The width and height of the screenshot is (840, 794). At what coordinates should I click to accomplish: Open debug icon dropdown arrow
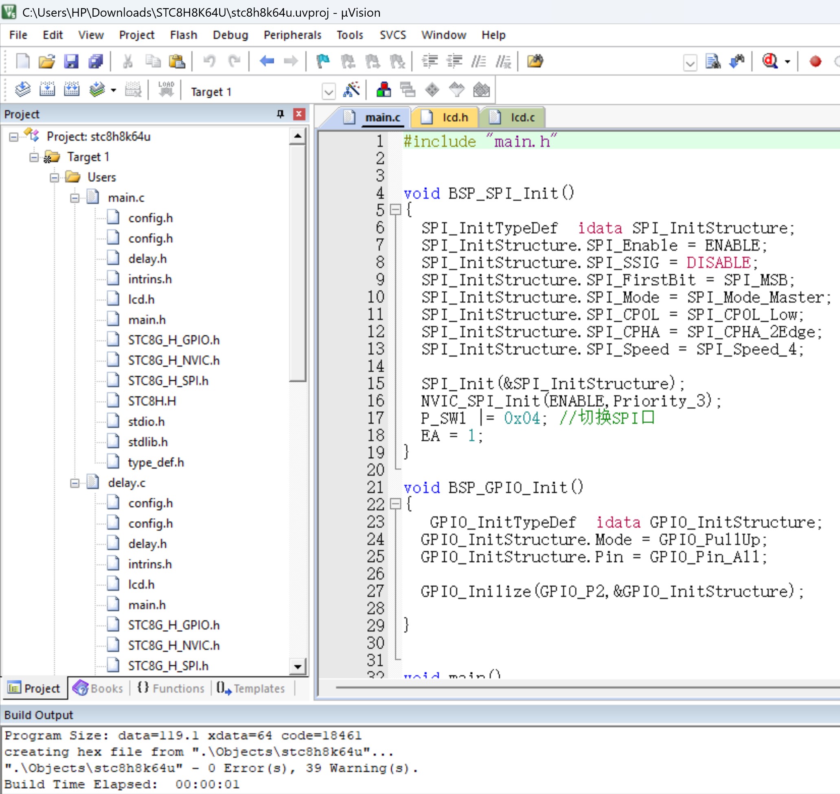[x=787, y=62]
